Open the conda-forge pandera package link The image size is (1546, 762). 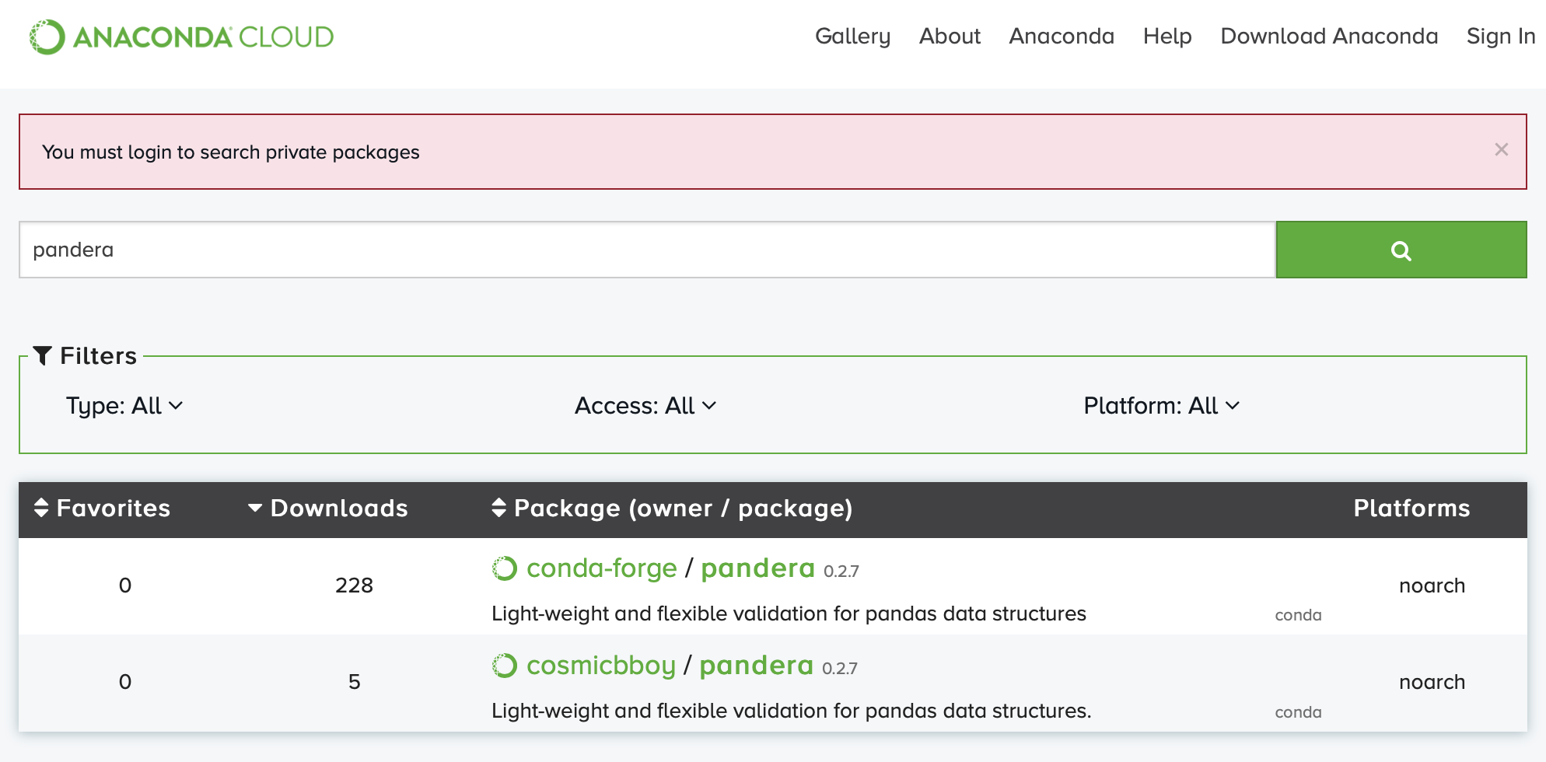[x=757, y=568]
